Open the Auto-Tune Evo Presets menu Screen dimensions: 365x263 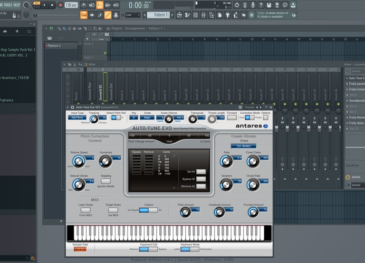tap(250, 107)
